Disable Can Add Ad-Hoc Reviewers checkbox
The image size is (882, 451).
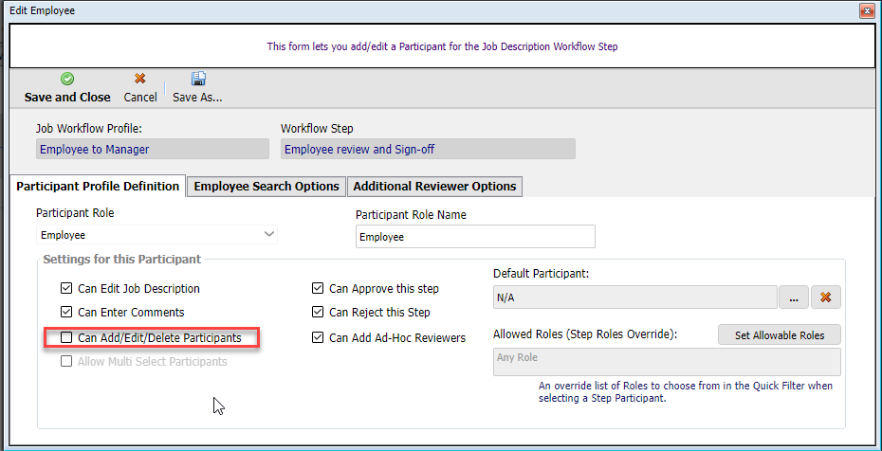(x=319, y=337)
